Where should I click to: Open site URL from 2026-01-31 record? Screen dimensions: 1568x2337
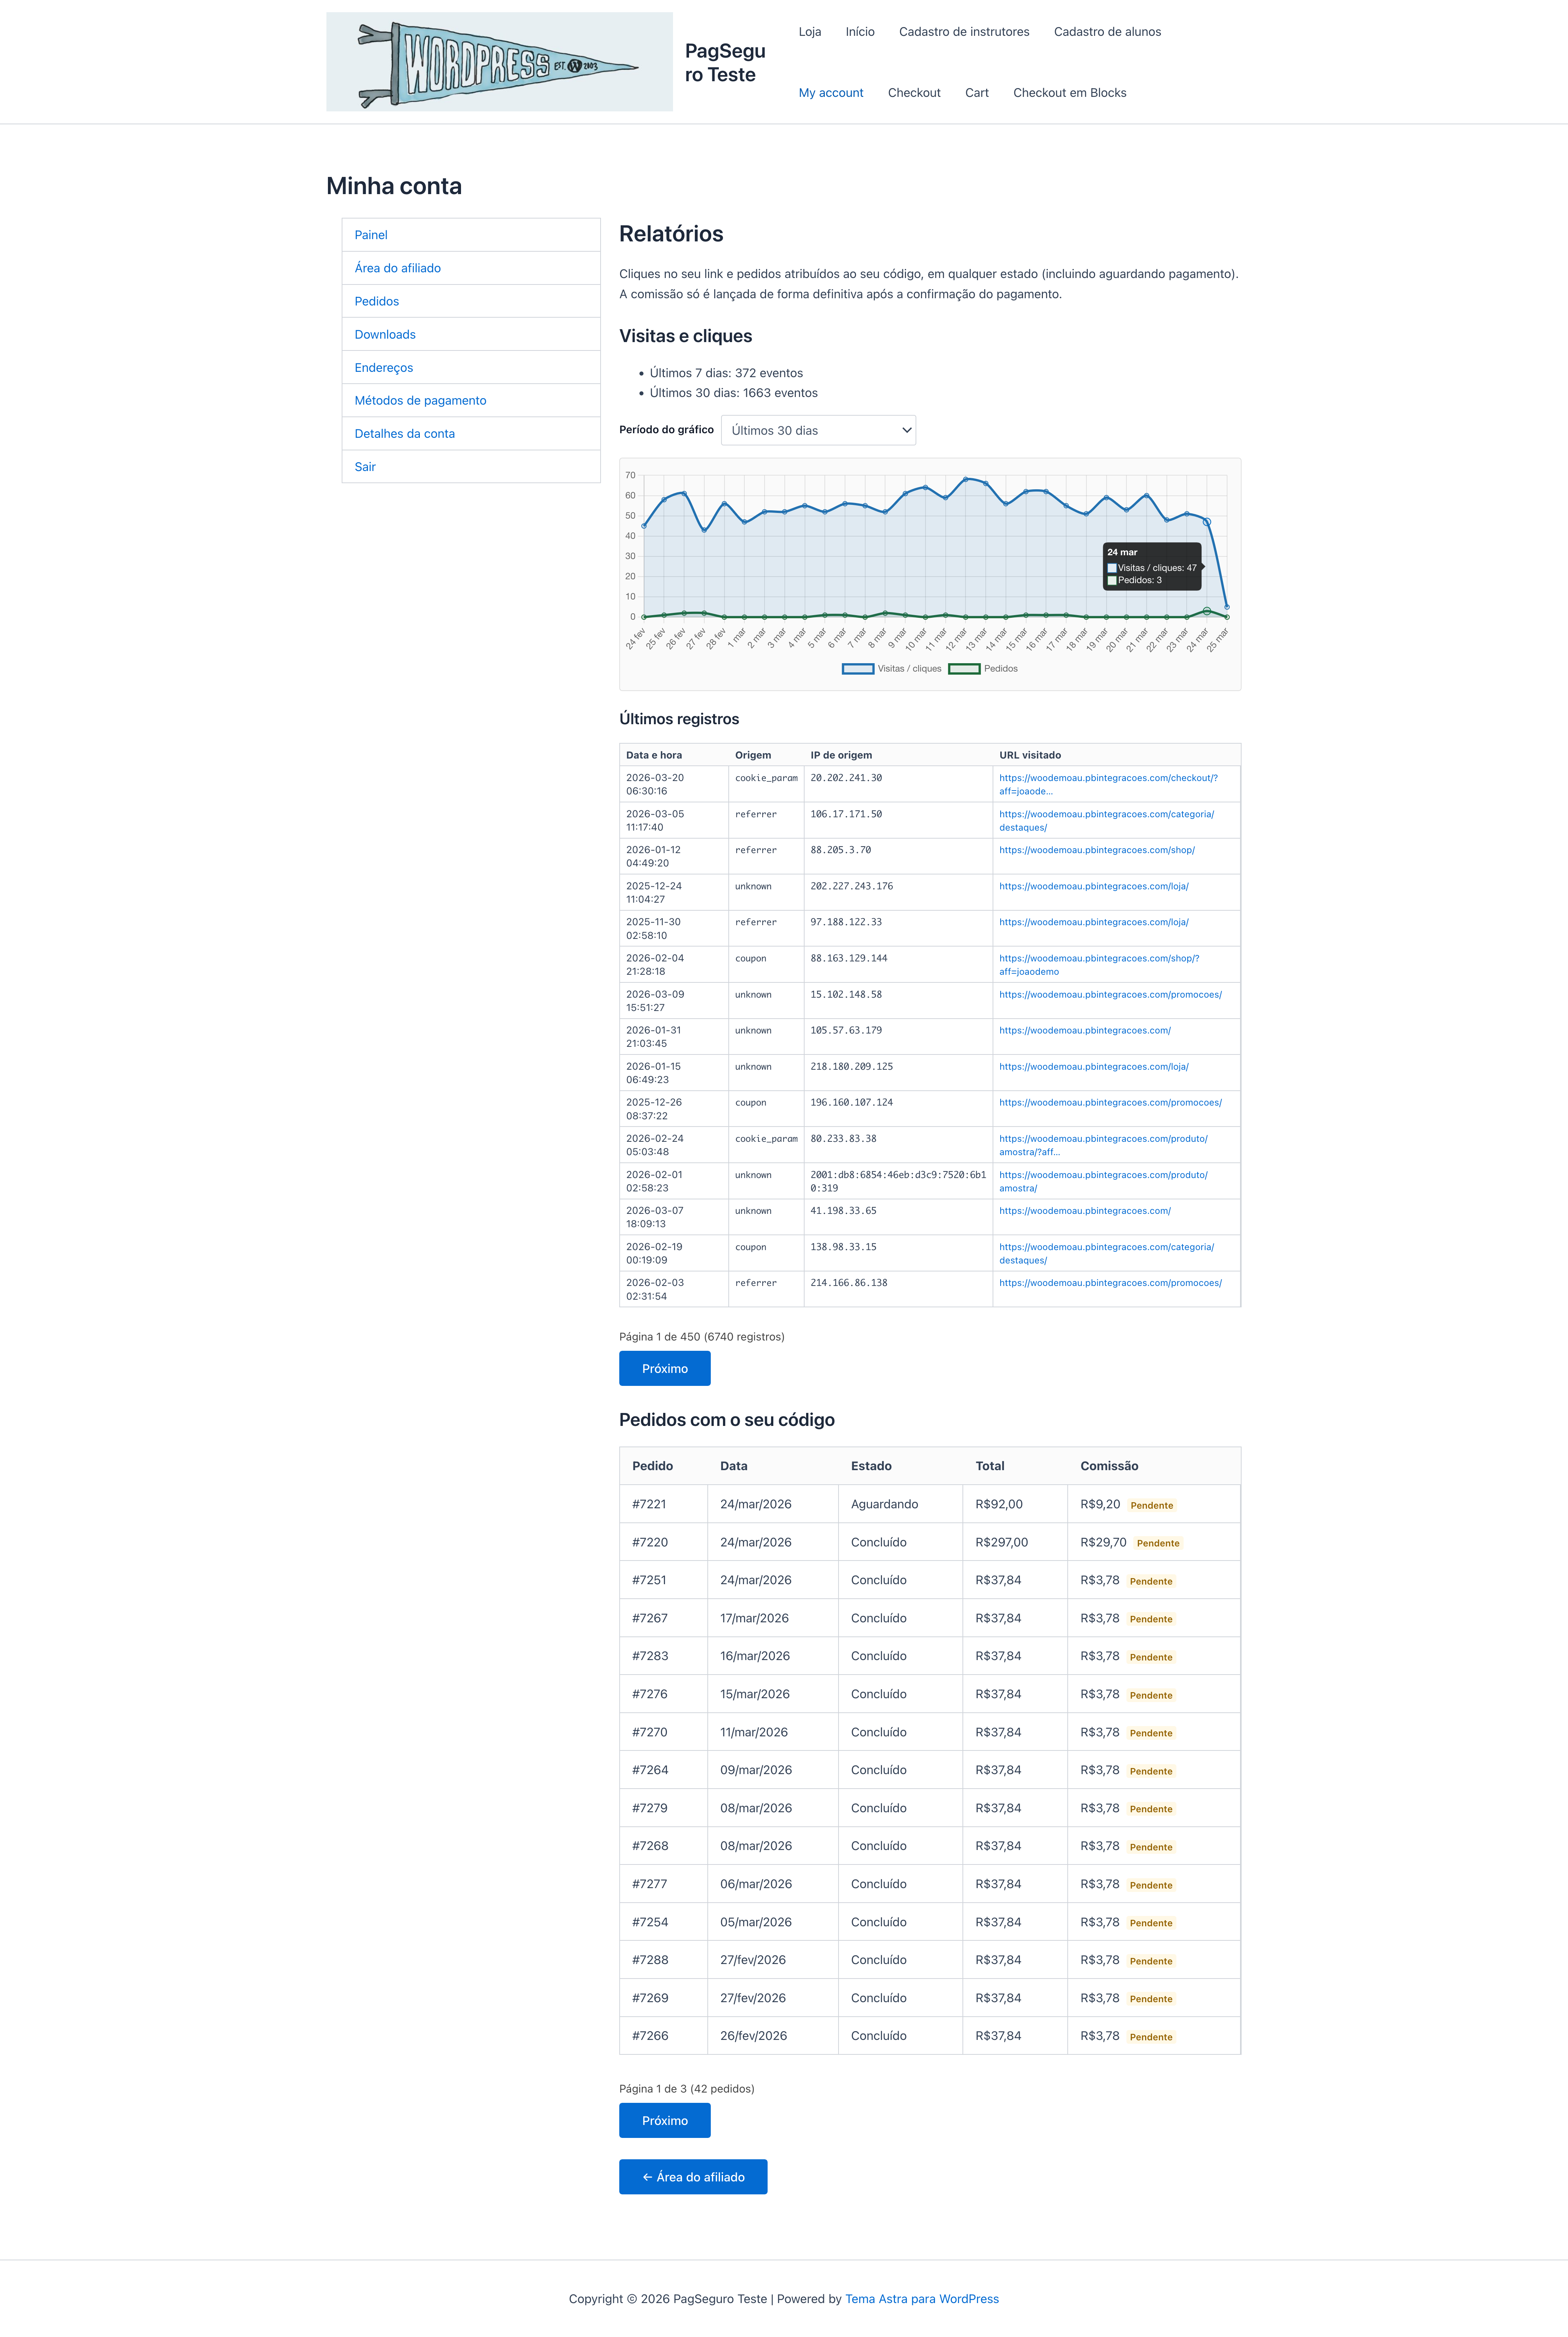coord(1085,1030)
